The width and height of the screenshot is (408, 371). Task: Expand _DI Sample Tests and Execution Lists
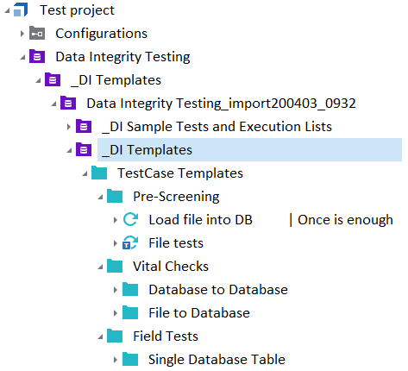[68, 127]
